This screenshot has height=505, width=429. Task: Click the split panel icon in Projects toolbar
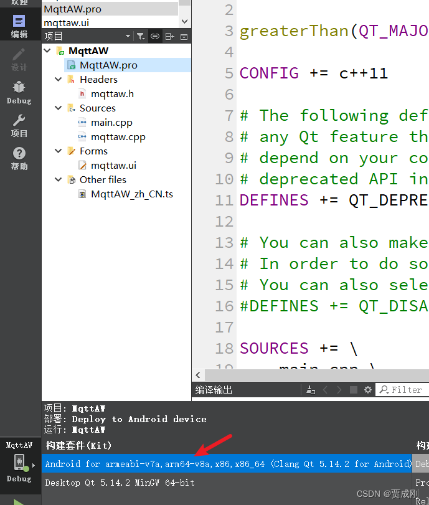[x=170, y=36]
